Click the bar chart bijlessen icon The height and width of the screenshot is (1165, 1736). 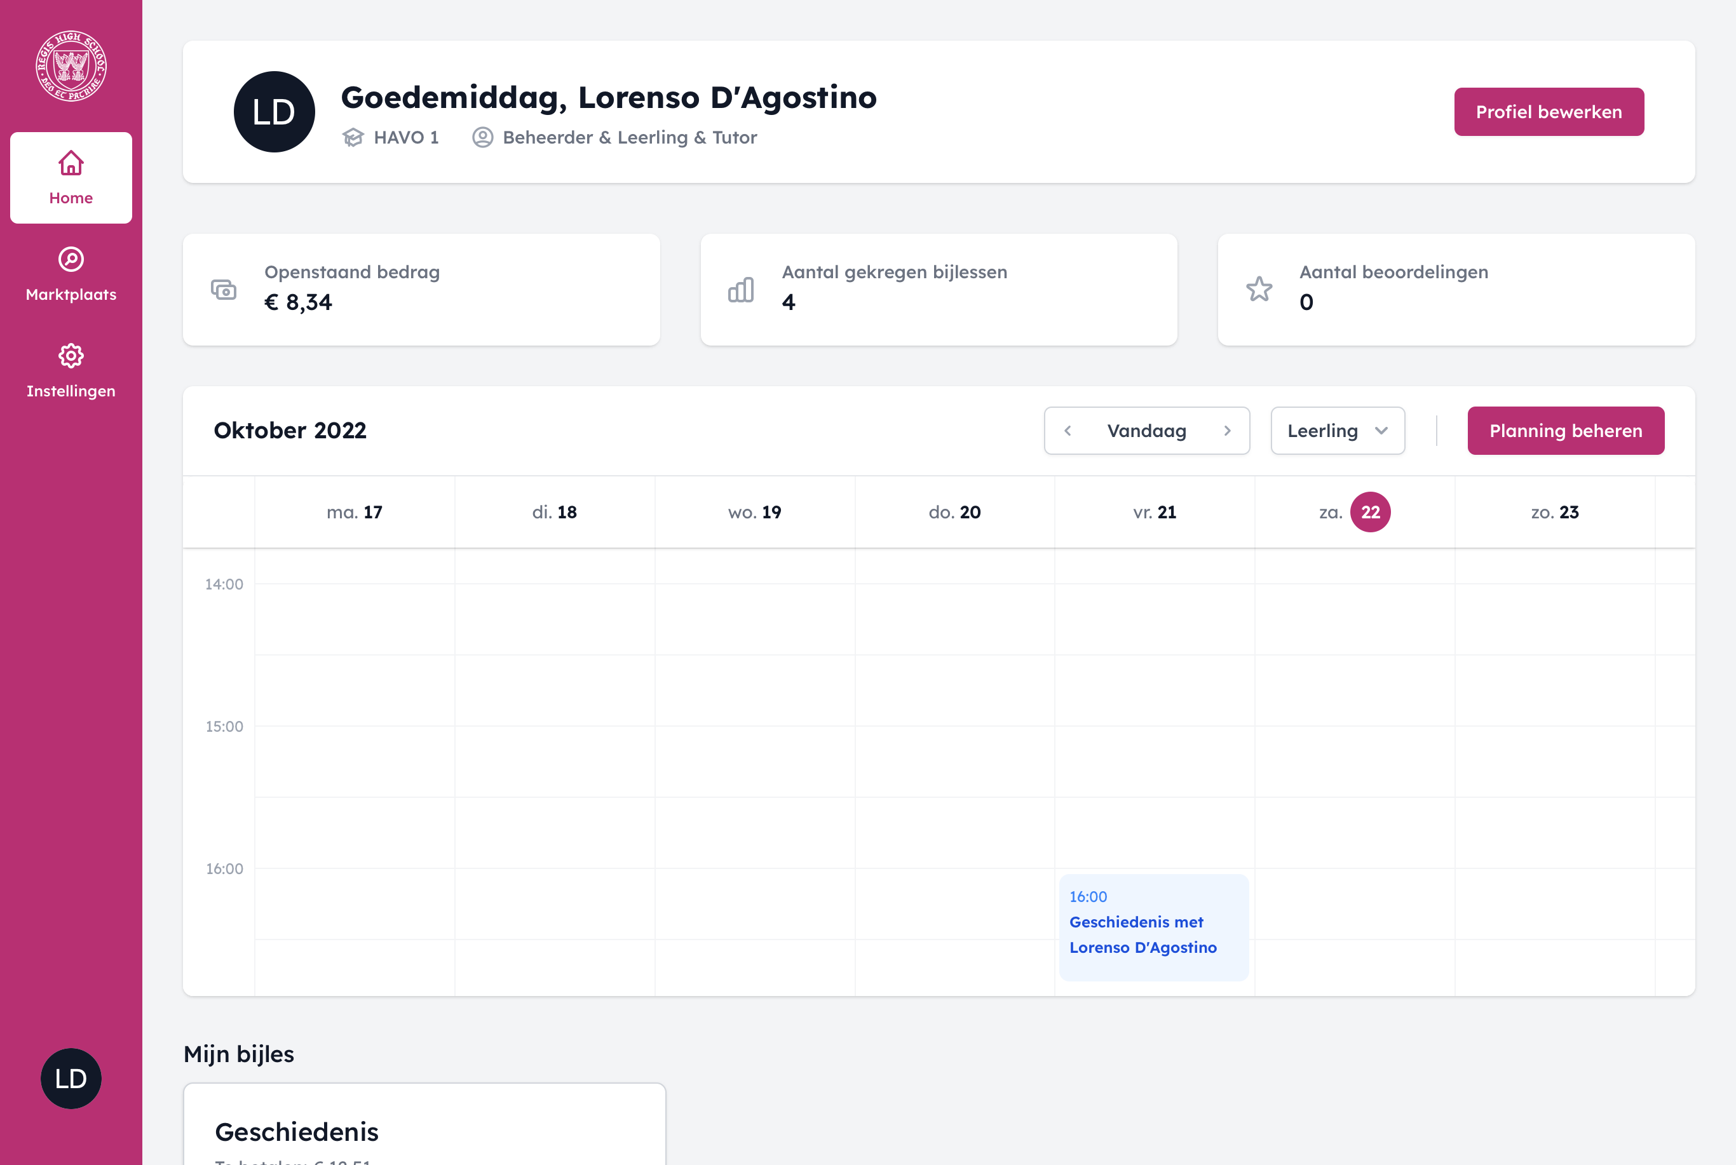tap(741, 290)
